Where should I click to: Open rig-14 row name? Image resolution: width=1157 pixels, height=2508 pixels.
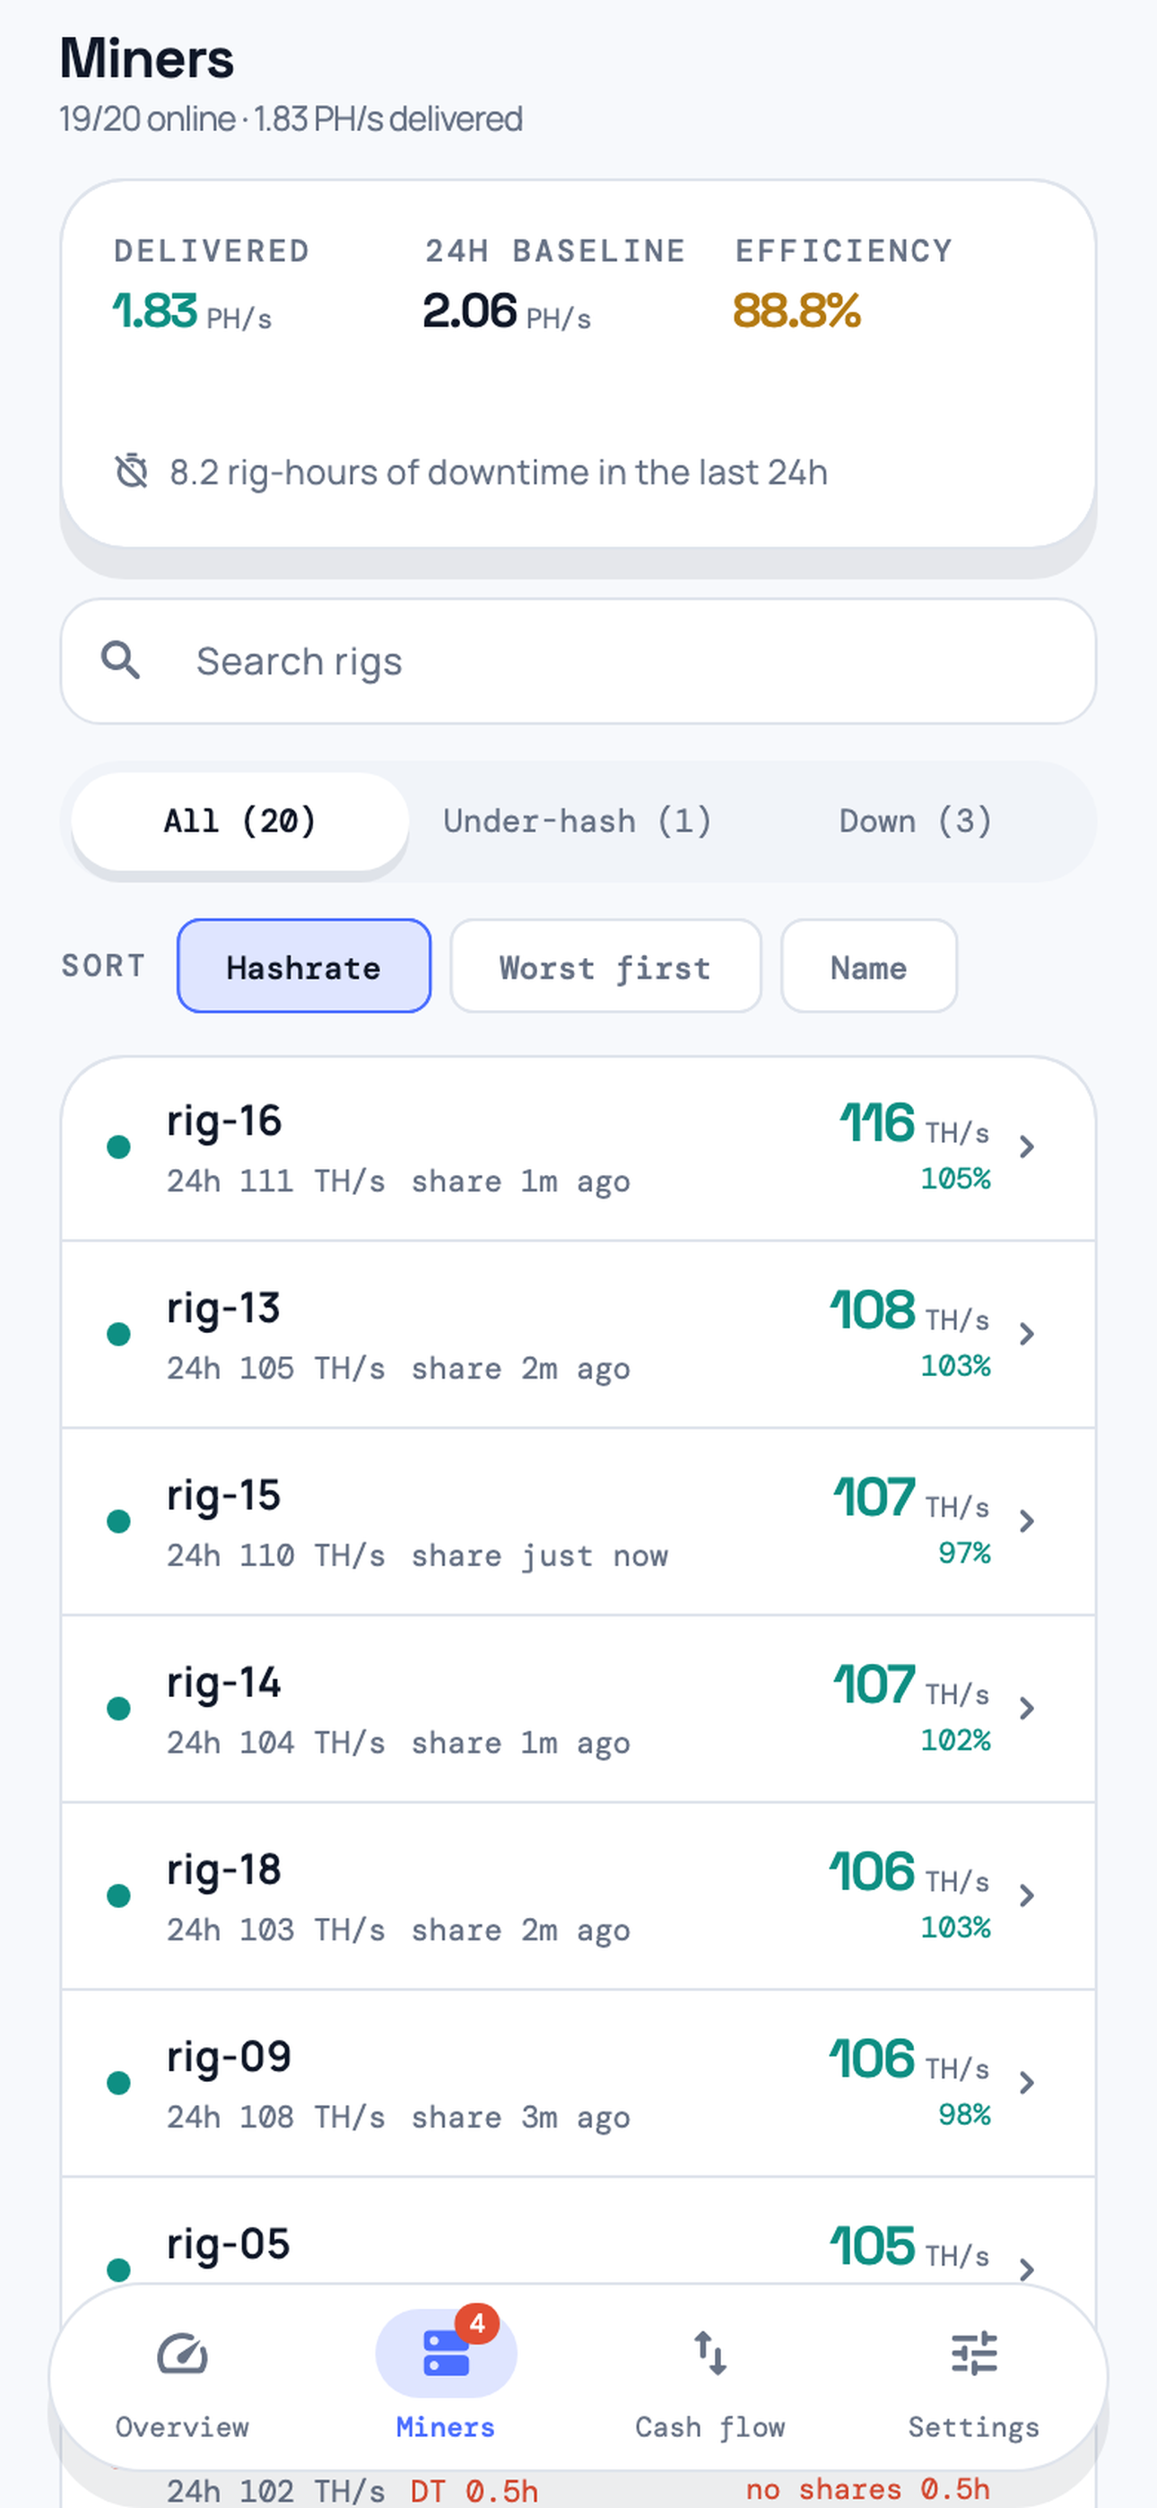(224, 1681)
